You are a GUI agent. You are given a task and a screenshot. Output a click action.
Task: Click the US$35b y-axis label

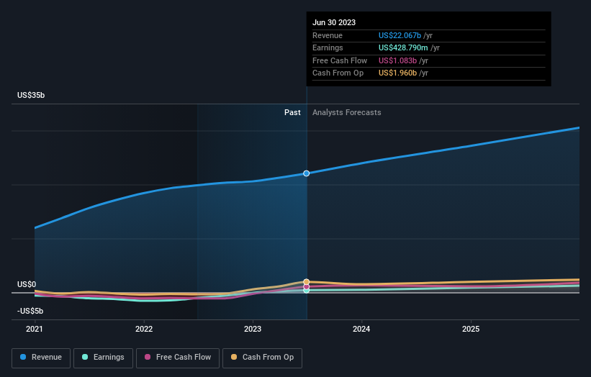pyautogui.click(x=31, y=95)
